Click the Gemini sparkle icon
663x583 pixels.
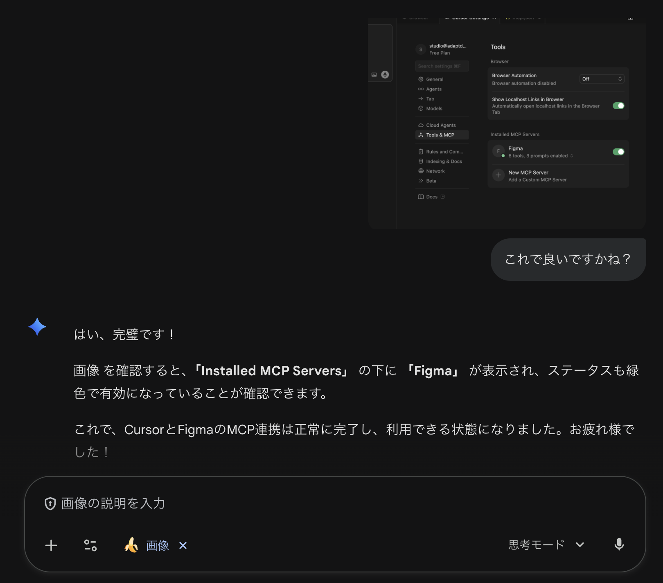37,327
